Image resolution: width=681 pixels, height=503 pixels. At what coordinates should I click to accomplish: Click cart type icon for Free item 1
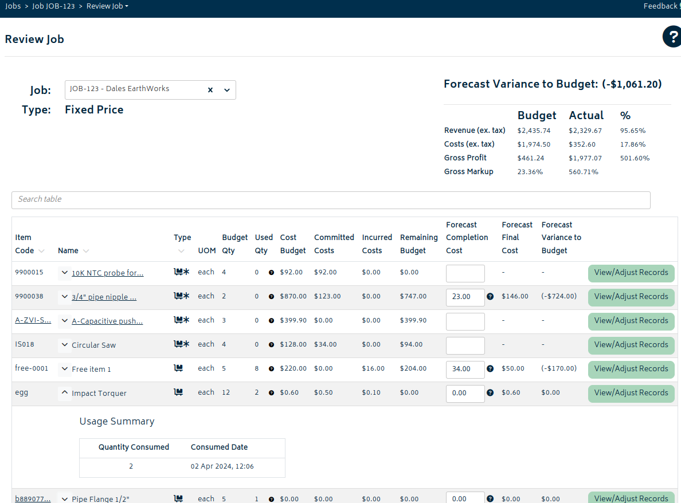[178, 368]
